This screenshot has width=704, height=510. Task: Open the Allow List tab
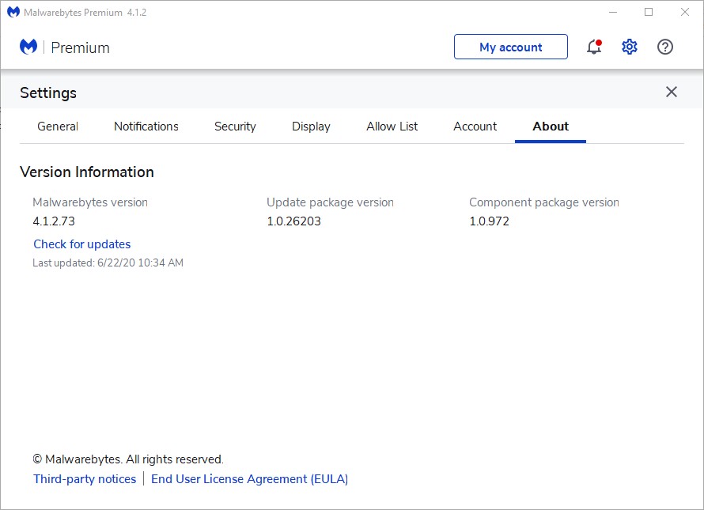(392, 127)
